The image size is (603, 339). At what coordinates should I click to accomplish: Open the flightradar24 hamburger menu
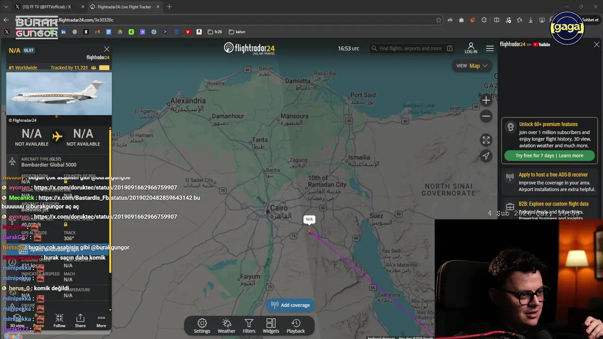[490, 48]
